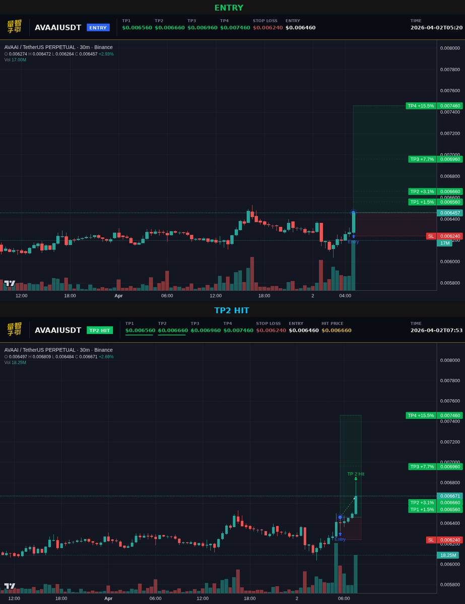Image resolution: width=465 pixels, height=604 pixels.
Task: Click STOP LOSS value $0.006240 in ENTRY panel header
Action: (268, 28)
